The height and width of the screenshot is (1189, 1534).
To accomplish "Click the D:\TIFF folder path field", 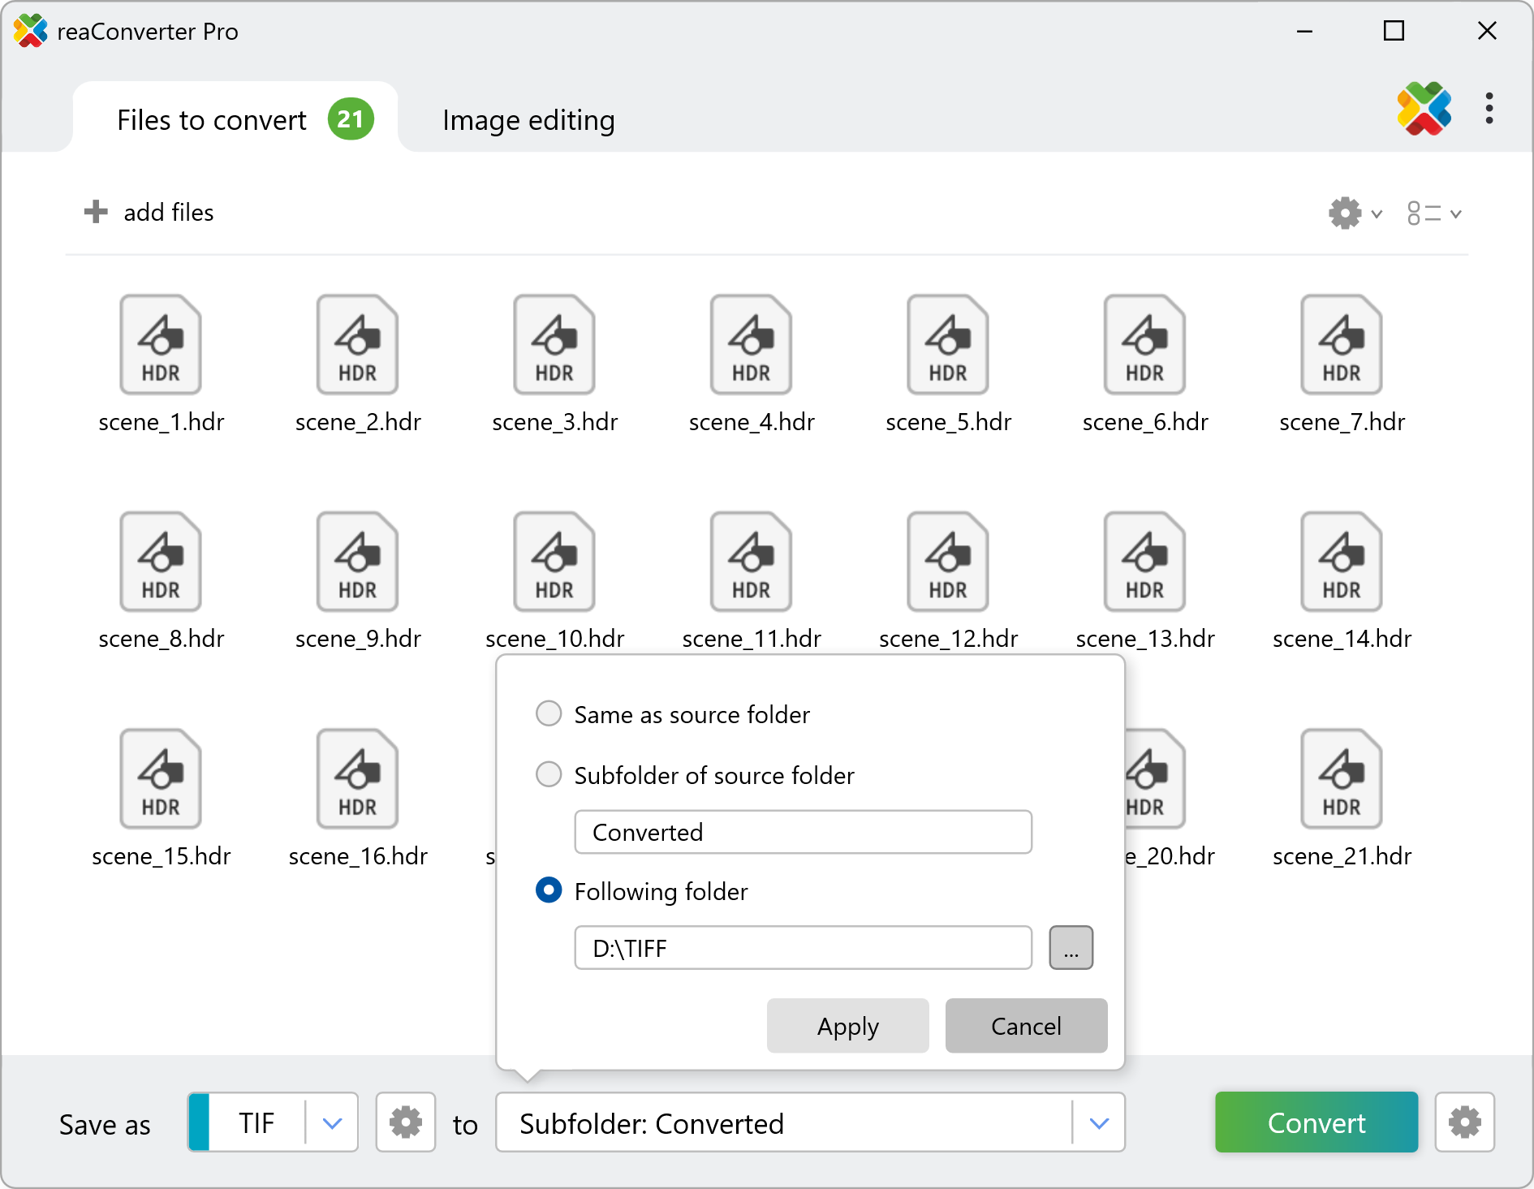I will click(802, 948).
